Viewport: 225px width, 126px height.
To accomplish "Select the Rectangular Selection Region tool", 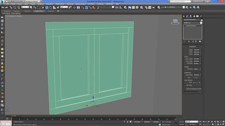I will click(39, 7).
